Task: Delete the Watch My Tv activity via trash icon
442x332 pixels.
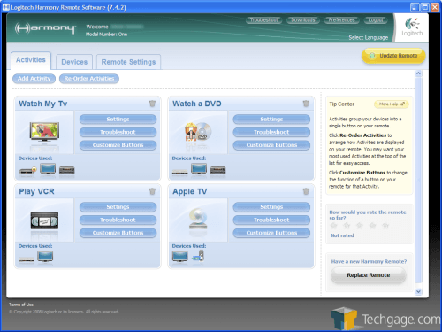Action: 152,104
